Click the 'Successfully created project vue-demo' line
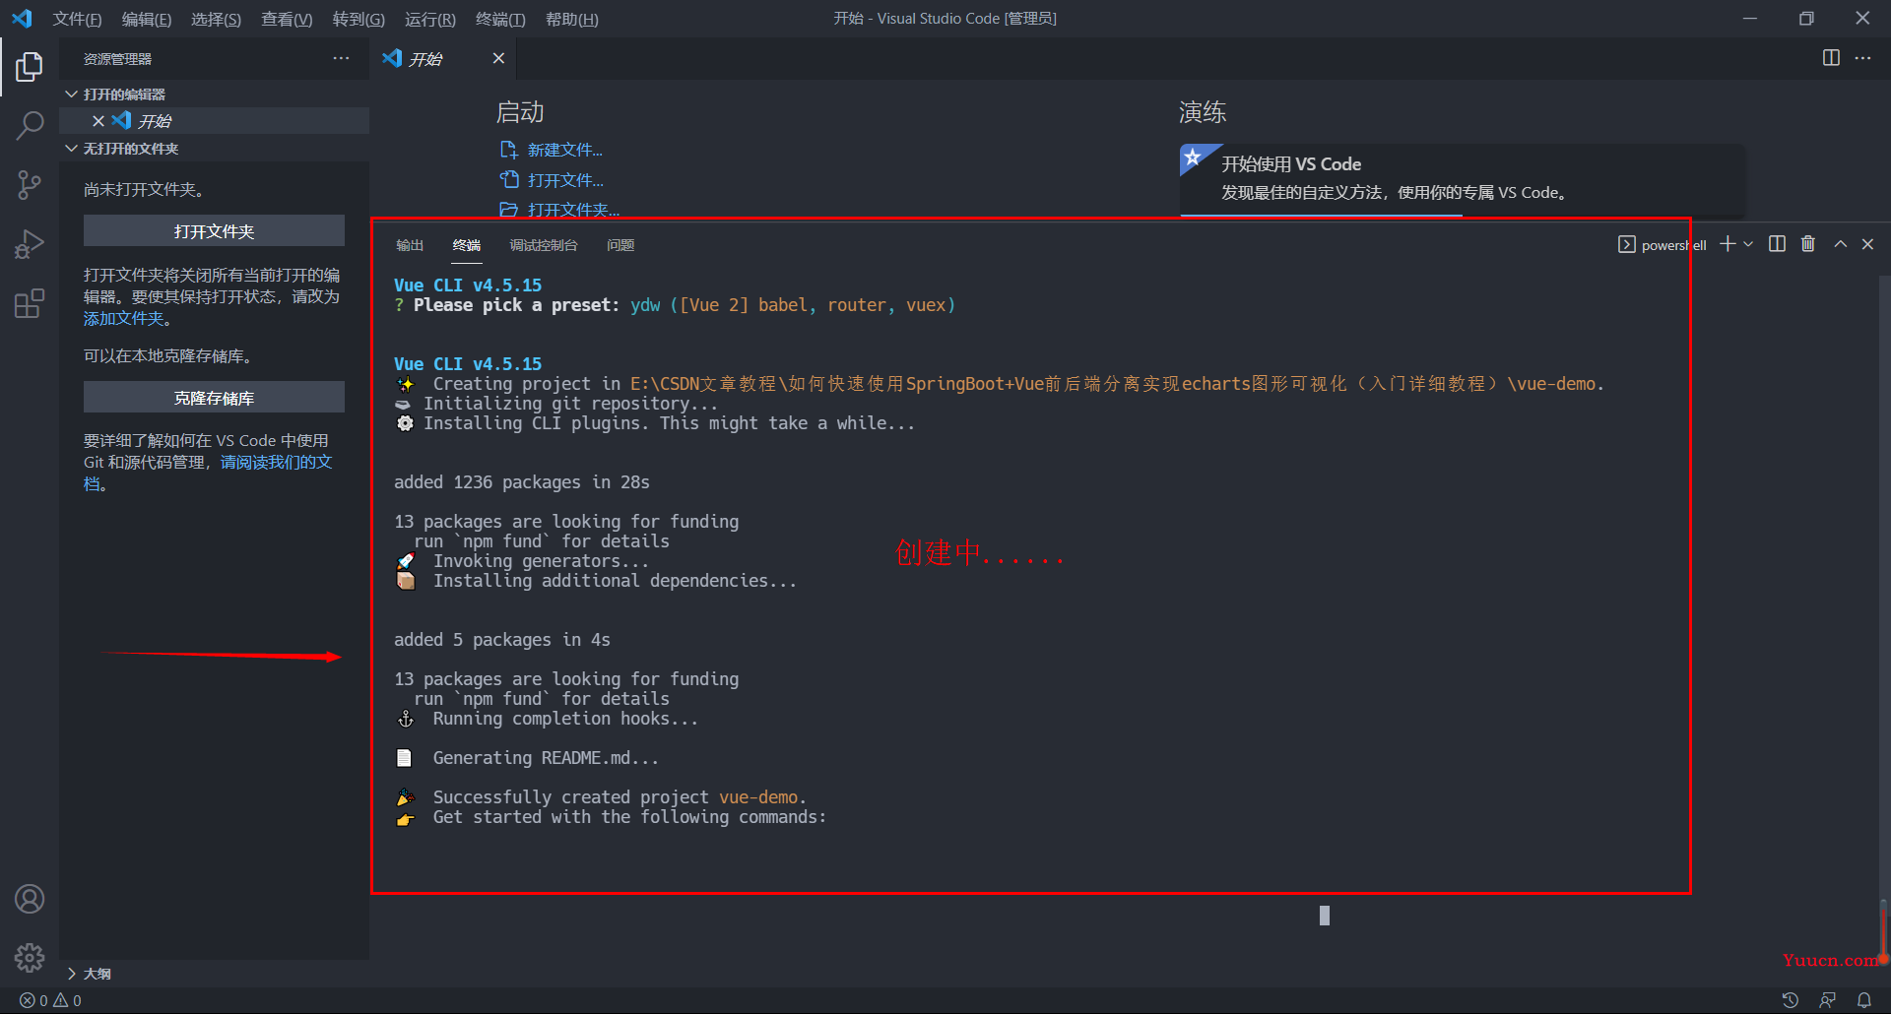1891x1014 pixels. pos(601,797)
